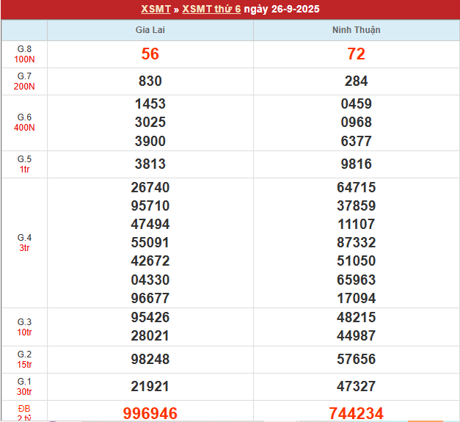Click the date text 'ngày 26-9-2025'
Viewport: 460px width, 422px height.
[282, 10]
